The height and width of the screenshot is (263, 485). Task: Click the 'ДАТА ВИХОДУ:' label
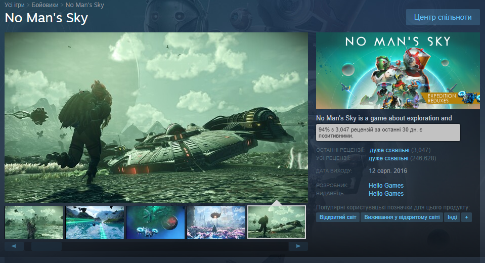334,171
